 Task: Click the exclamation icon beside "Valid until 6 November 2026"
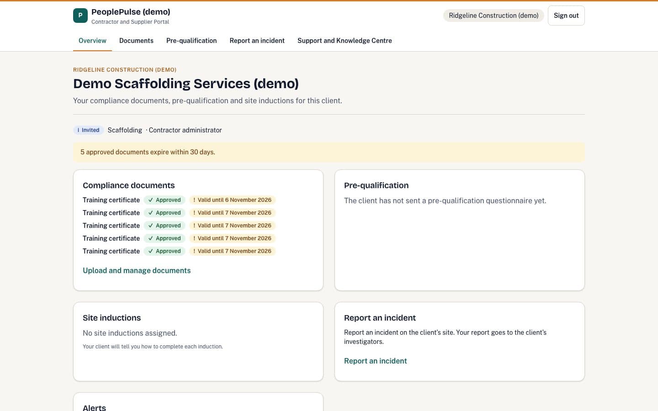coord(194,200)
